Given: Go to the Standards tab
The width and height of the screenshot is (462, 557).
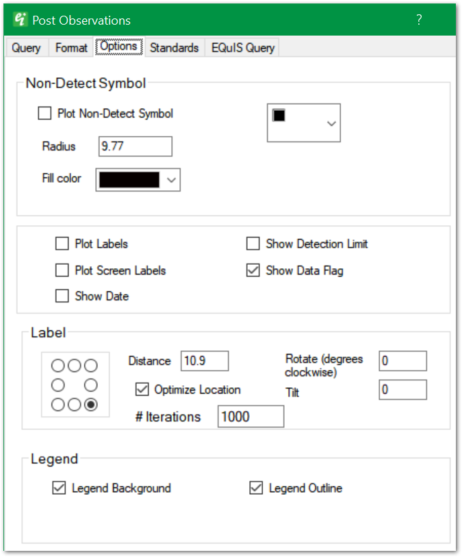Looking at the screenshot, I should coord(174,48).
